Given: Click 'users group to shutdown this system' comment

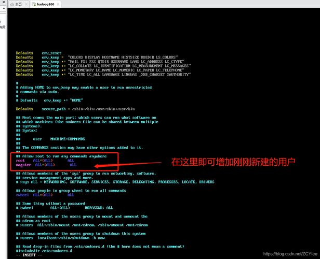Looking at the screenshot, I should click(x=81, y=234).
